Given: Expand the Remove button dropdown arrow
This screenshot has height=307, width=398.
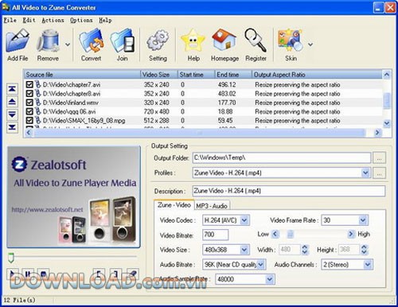Looking at the screenshot, I should coord(68,45).
